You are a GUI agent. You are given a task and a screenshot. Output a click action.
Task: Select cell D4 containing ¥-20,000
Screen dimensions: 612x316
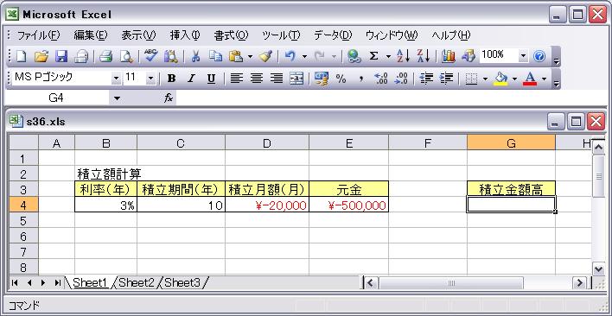pos(267,205)
